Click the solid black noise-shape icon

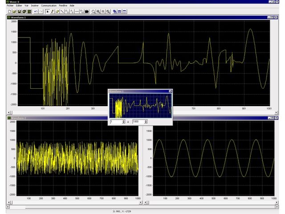87,12
